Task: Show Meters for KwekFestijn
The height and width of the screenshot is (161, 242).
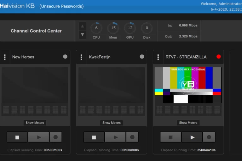Action: tap(112, 123)
